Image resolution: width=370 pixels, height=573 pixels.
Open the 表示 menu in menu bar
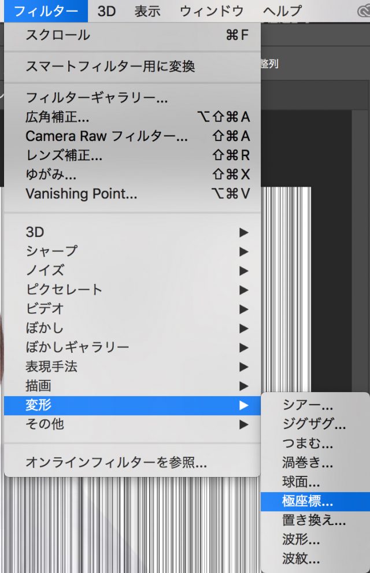click(x=147, y=11)
